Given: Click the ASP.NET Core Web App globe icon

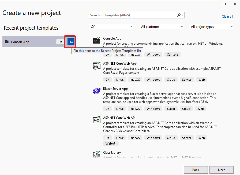Looking at the screenshot, I should (97, 66).
